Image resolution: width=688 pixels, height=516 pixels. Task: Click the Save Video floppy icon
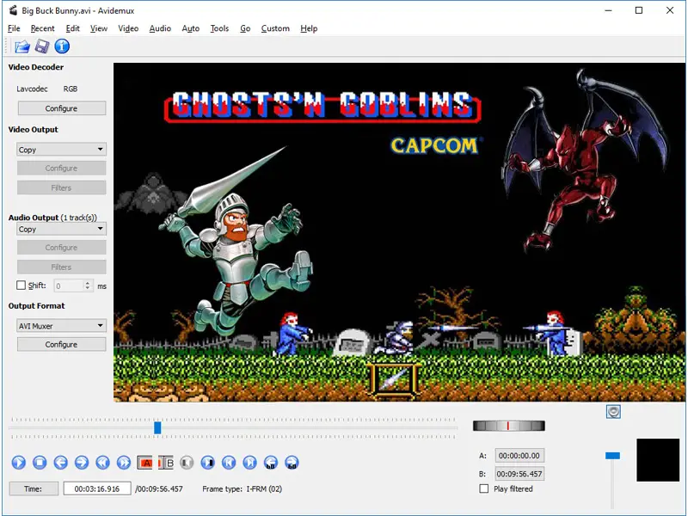[42, 46]
